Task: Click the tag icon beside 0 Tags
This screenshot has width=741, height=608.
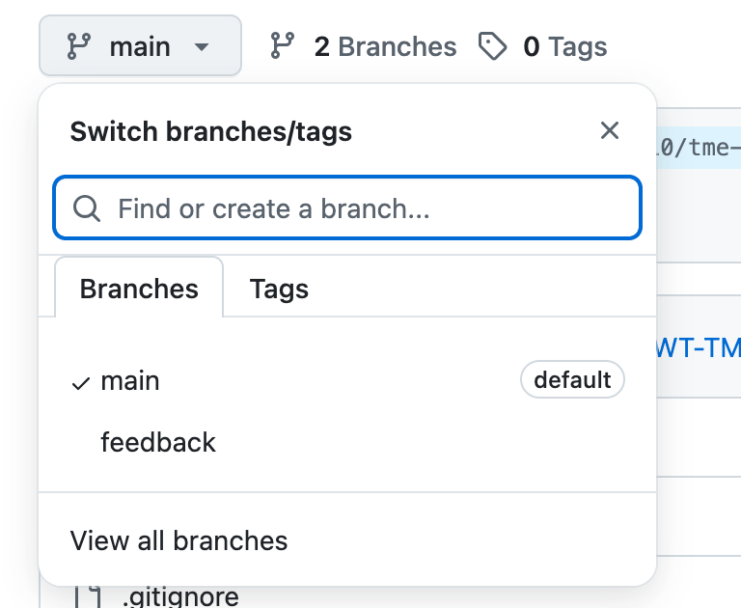Action: (x=493, y=46)
